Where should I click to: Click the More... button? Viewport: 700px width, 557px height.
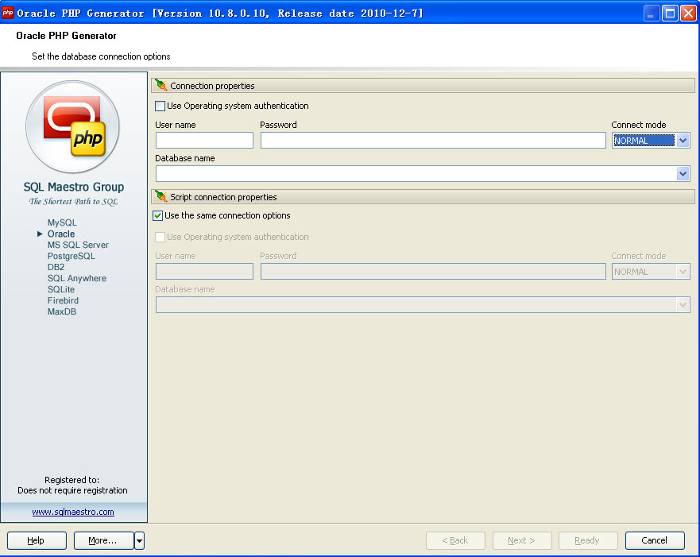tap(103, 540)
